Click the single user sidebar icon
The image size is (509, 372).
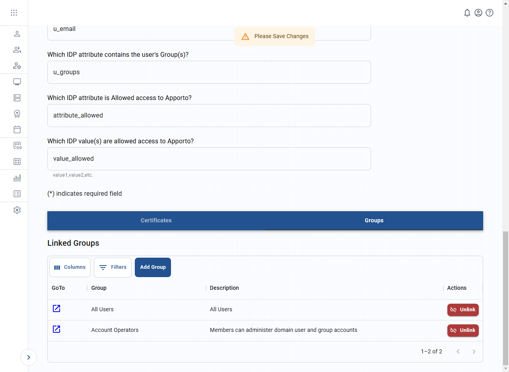(x=17, y=34)
